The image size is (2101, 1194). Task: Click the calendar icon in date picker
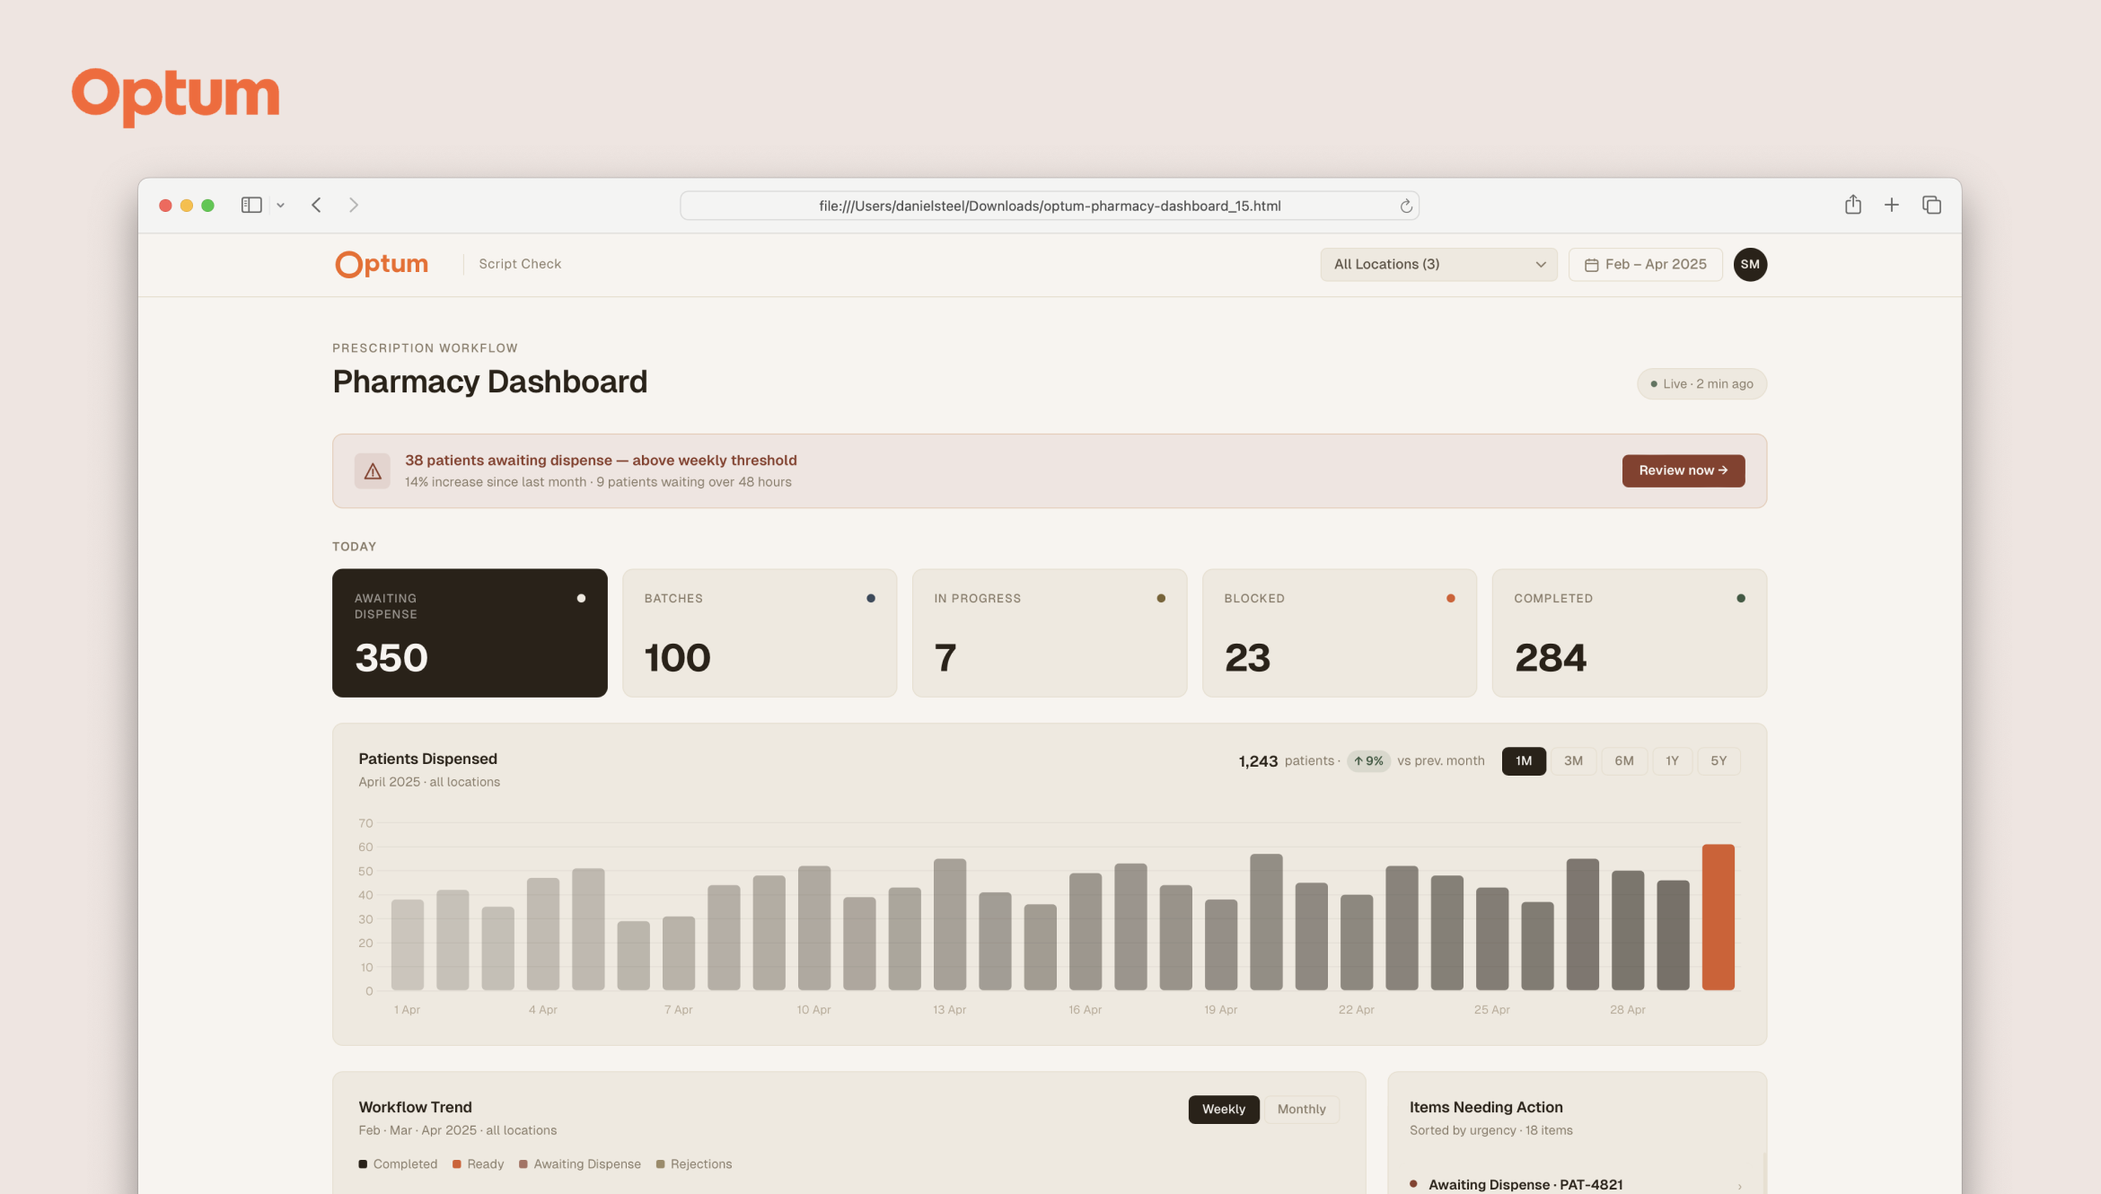pos(1591,265)
